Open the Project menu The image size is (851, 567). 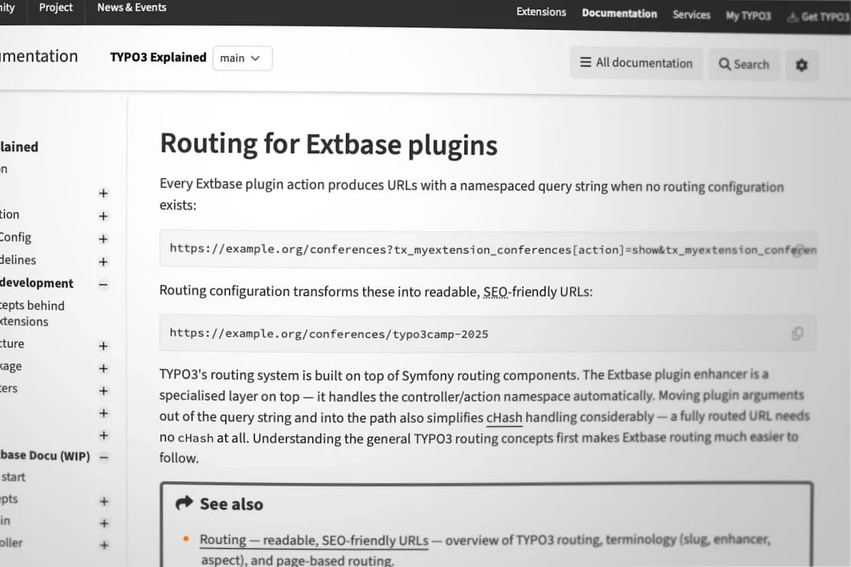(56, 8)
